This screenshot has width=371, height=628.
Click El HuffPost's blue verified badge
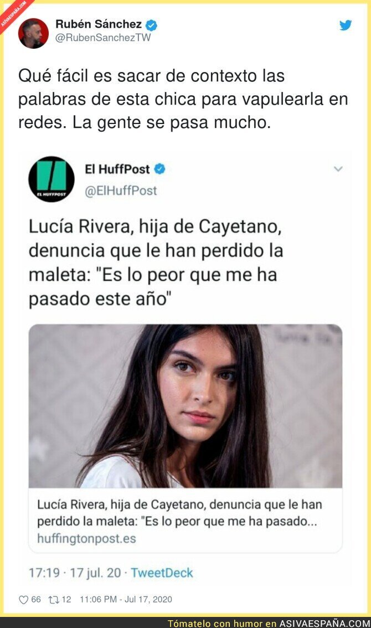[x=159, y=169]
